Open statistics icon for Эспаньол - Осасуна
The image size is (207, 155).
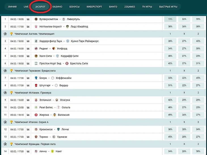[28, 100]
